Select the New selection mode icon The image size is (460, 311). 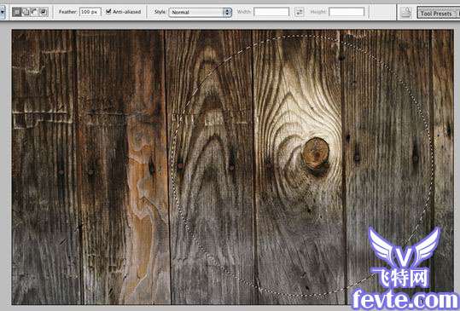[x=17, y=12]
